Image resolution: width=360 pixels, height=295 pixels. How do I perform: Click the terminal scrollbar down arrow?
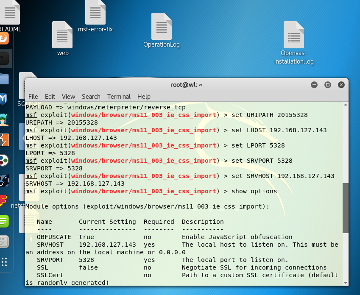(x=346, y=283)
